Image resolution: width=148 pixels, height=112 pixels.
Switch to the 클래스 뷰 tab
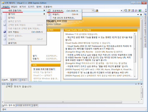pos(14,80)
